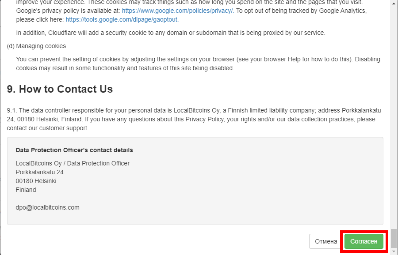Screen dimensions: 398x255
Task: Click the "contact our customer support" text
Action: (48, 128)
